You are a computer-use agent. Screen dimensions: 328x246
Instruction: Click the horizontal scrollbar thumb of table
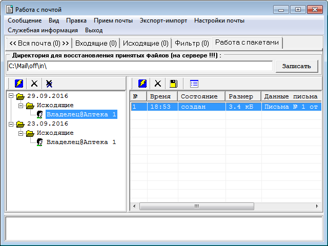tap(197, 206)
